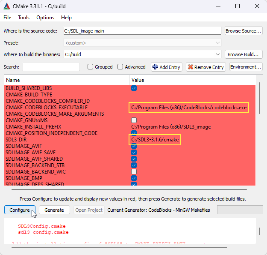This screenshot has width=267, height=255.
Task: Select CMAKE_POSITION_INDEPENDENT_CODE name
Action: 52,133
